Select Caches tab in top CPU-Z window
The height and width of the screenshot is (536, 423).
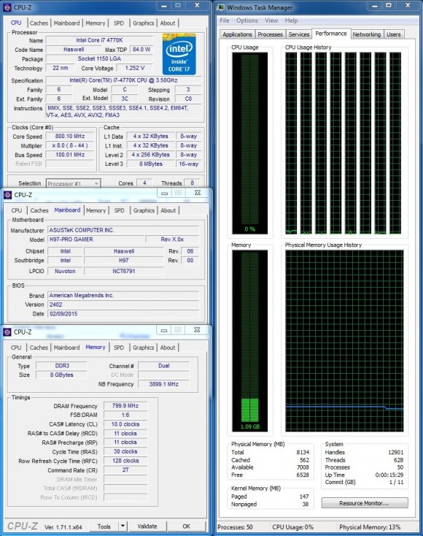pyautogui.click(x=39, y=23)
